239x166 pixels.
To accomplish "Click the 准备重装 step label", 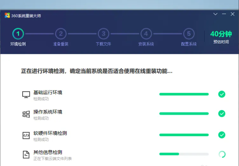I will click(x=61, y=44).
